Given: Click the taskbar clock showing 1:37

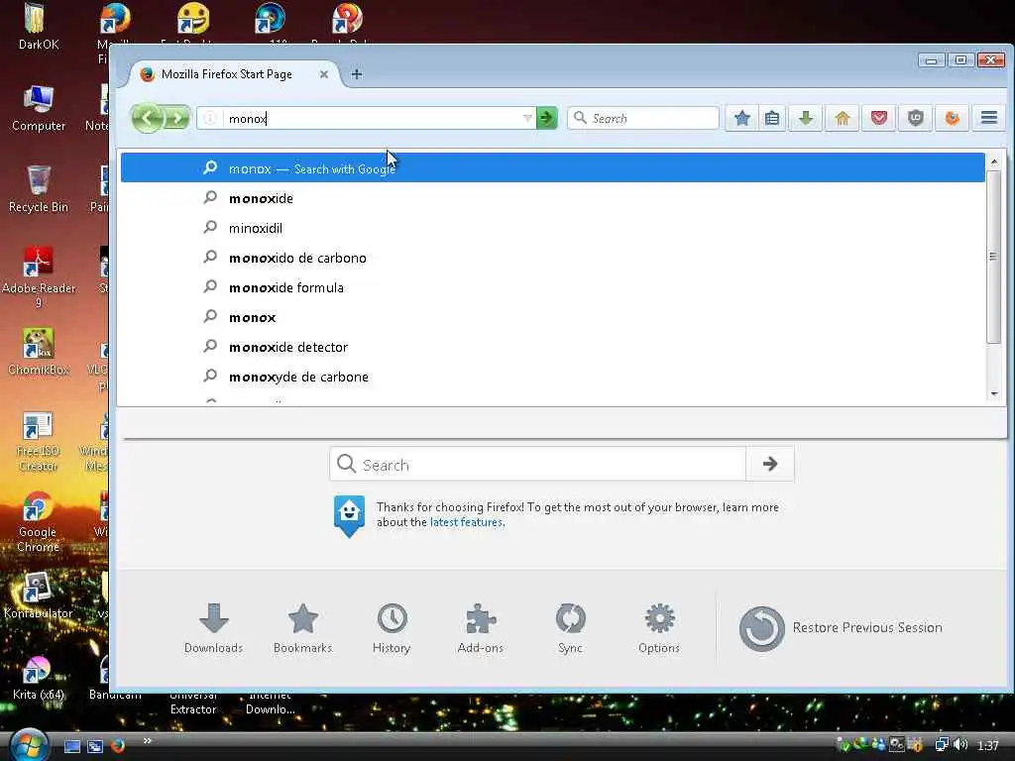Looking at the screenshot, I should 988,745.
